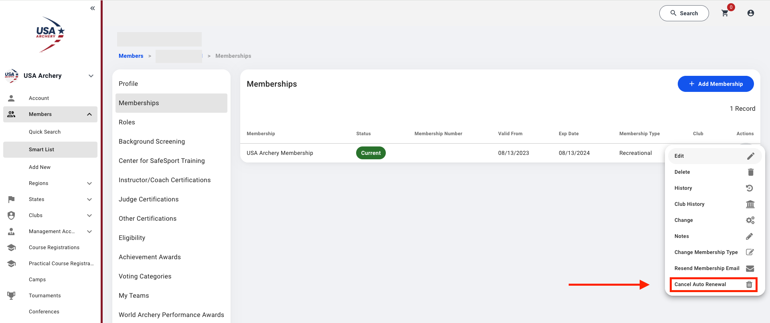Image resolution: width=770 pixels, height=323 pixels.
Task: Click the building icon beside Club History
Action: pyautogui.click(x=750, y=204)
